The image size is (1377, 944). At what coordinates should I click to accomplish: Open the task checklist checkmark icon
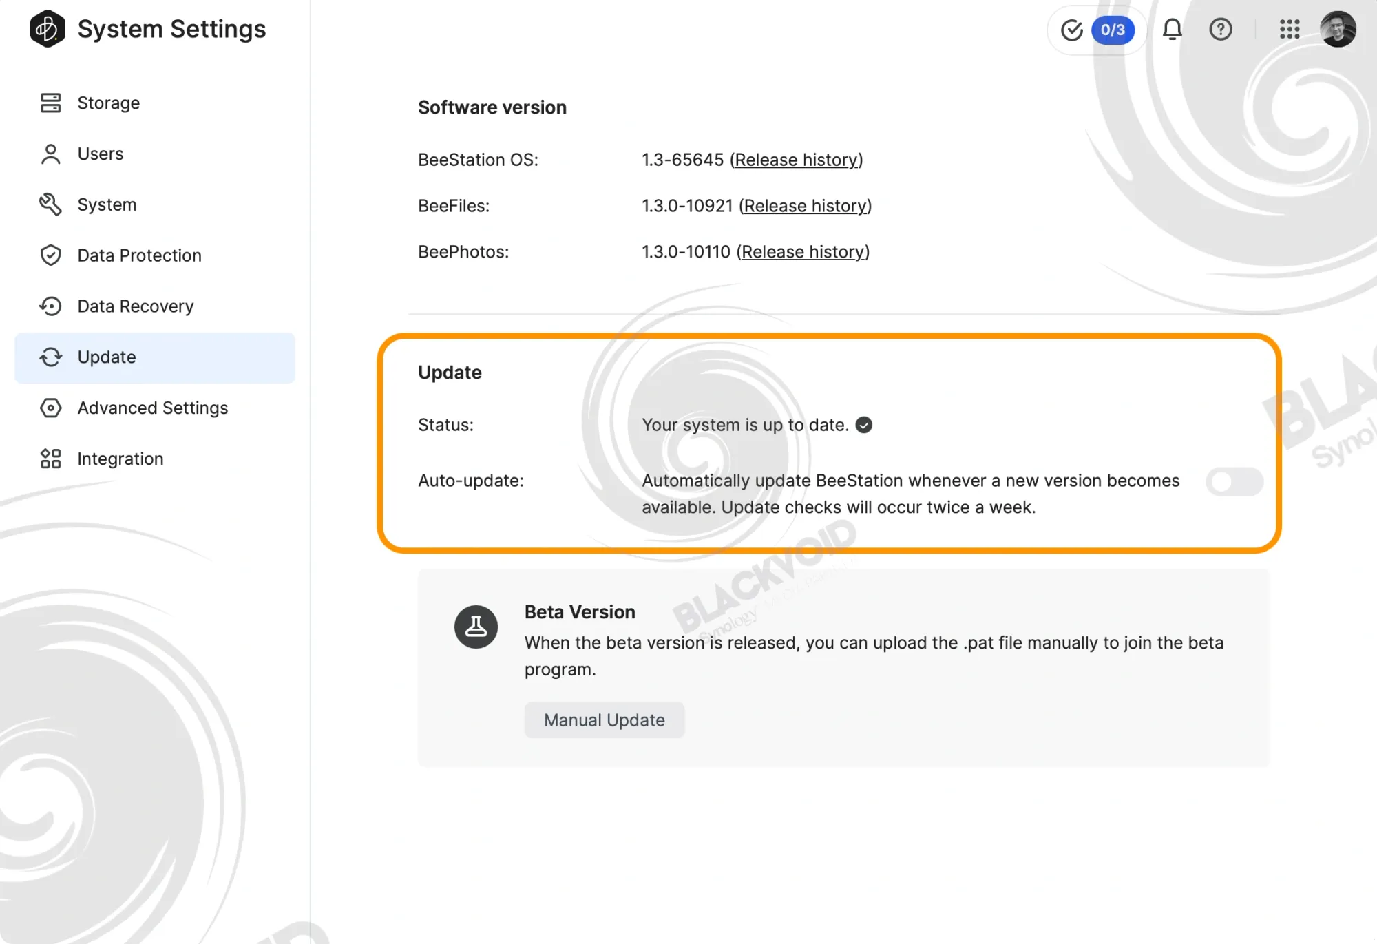point(1071,30)
